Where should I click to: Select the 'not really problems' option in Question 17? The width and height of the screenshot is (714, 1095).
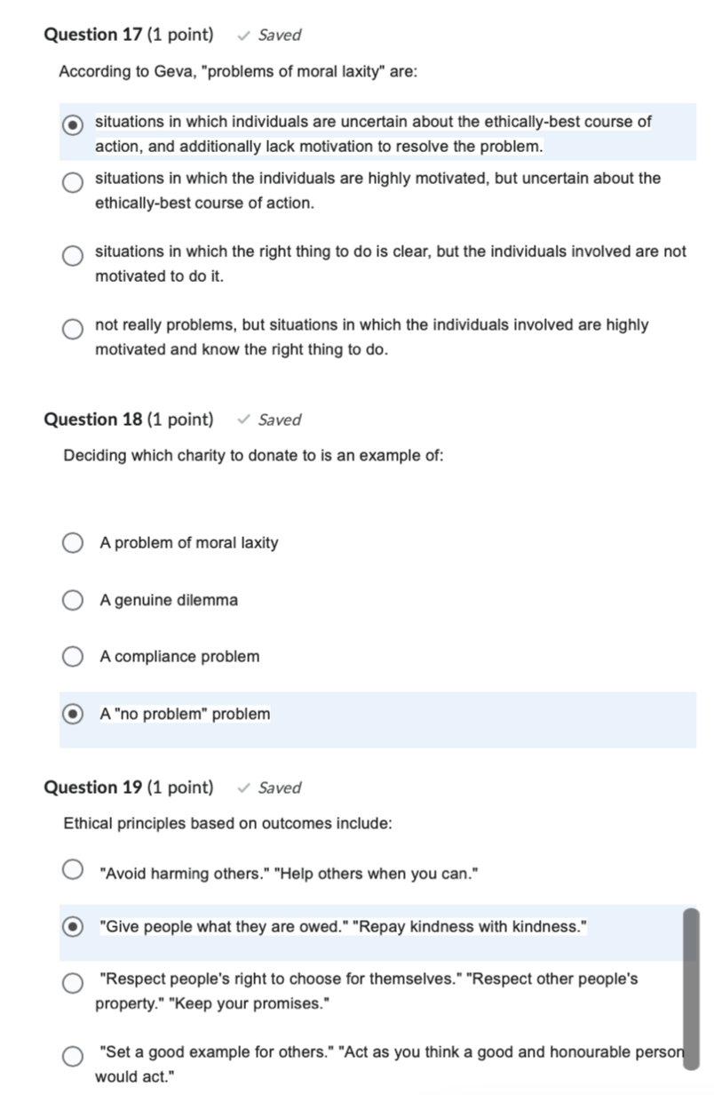(73, 329)
